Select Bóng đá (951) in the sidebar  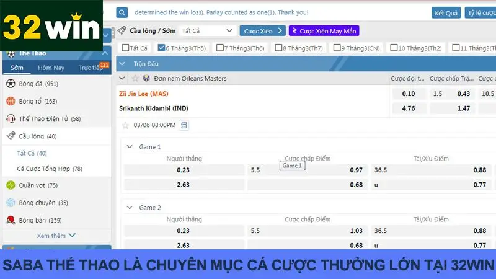tap(57, 84)
